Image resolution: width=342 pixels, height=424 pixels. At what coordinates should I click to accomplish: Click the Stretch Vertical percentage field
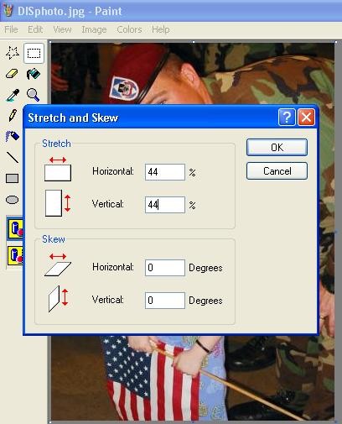click(x=165, y=205)
